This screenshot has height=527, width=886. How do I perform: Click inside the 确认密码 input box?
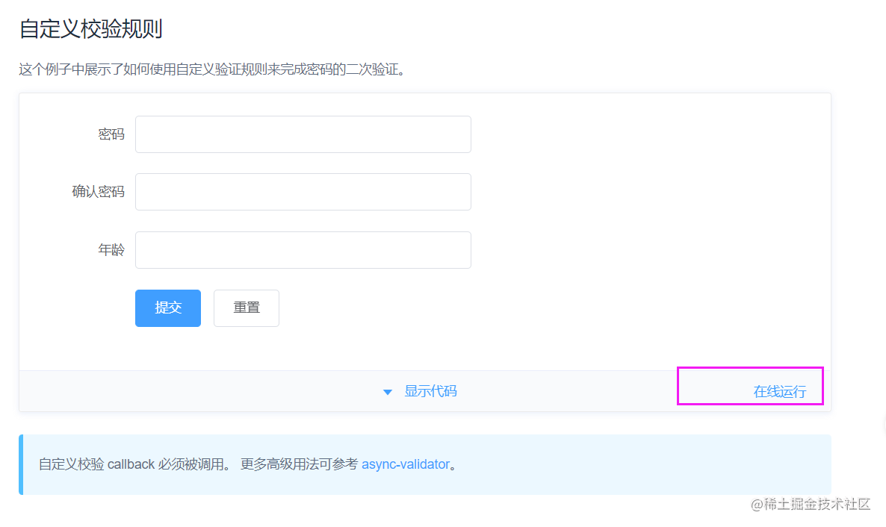(x=303, y=192)
